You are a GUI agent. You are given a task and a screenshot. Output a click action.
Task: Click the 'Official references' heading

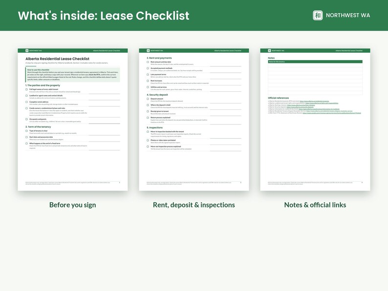pyautogui.click(x=279, y=98)
